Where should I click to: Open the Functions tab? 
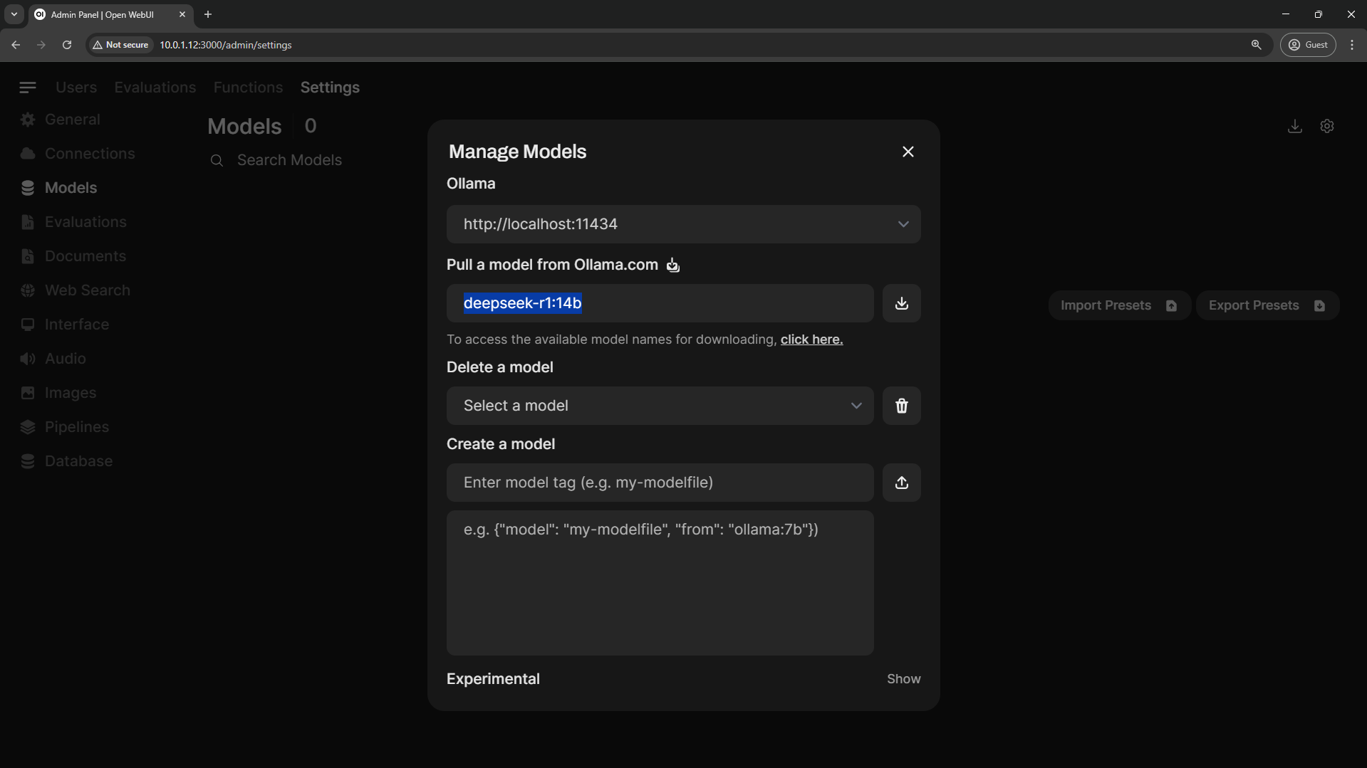click(248, 88)
